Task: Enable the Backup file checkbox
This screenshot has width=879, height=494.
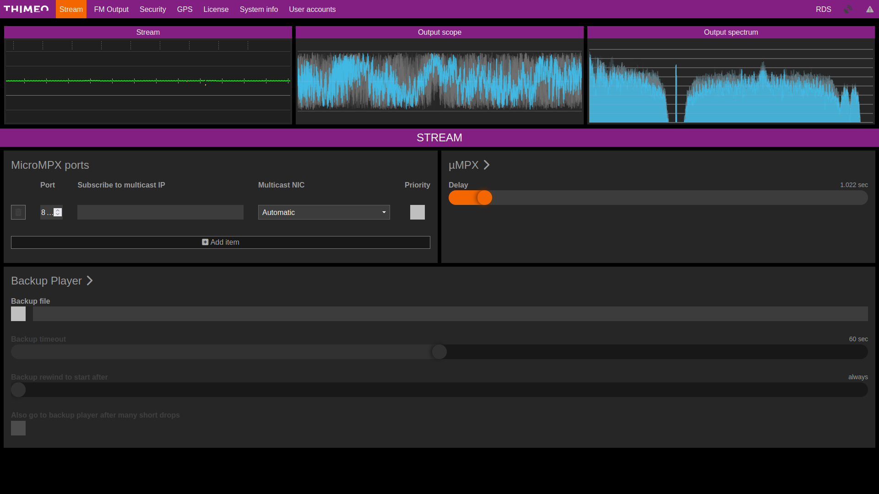Action: coord(18,314)
